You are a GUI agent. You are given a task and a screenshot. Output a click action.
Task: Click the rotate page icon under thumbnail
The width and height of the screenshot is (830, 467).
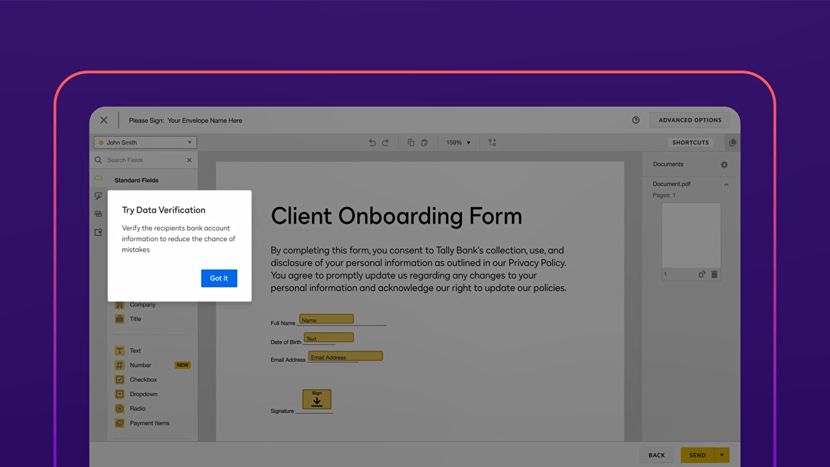tap(702, 274)
